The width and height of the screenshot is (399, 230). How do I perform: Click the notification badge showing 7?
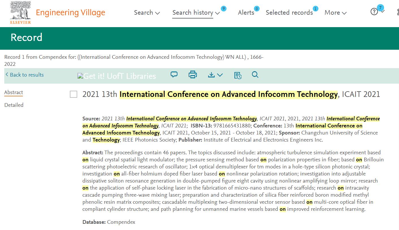(x=380, y=8)
